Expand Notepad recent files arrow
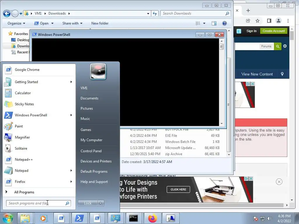 click(x=71, y=170)
